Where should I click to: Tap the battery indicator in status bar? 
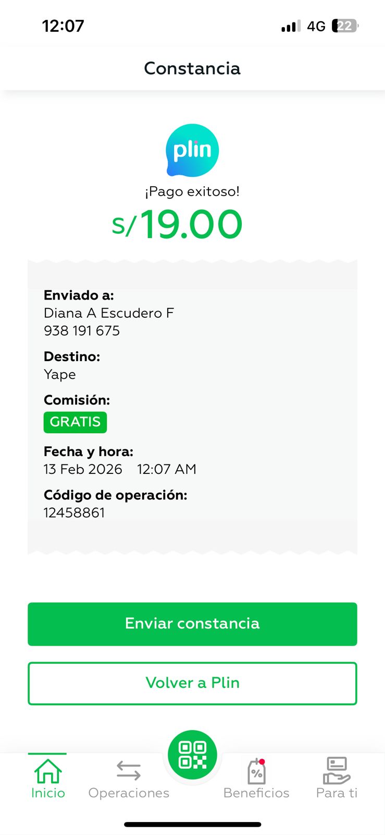coord(345,26)
